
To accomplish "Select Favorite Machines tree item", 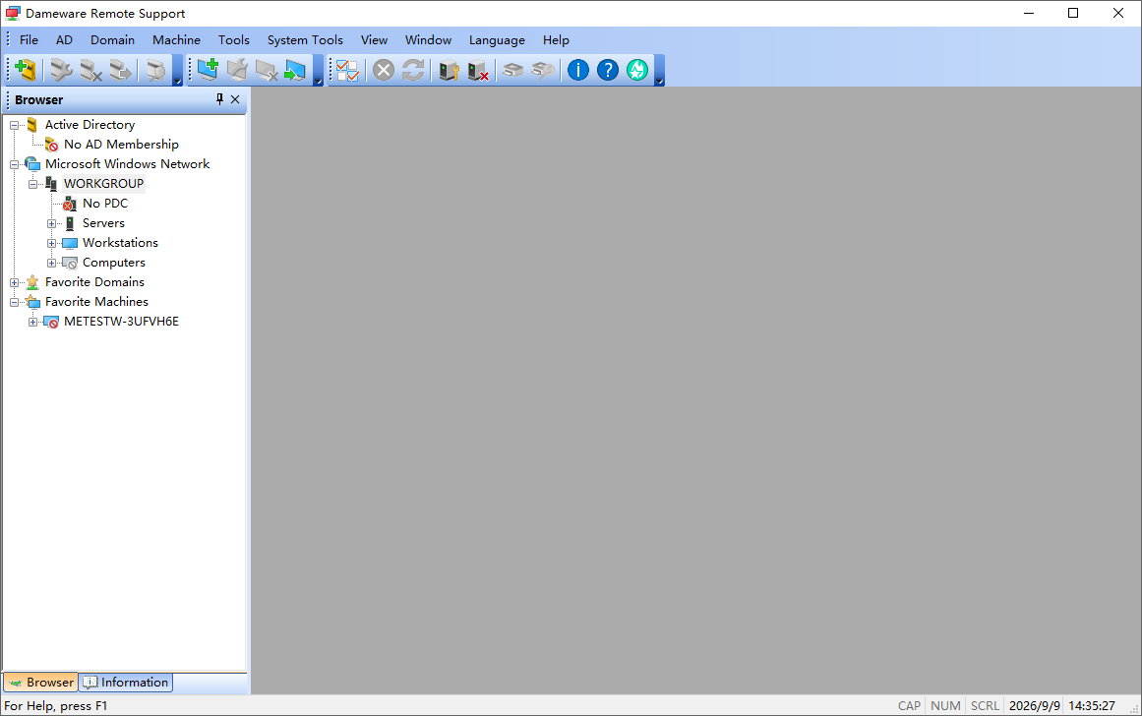I will tap(96, 302).
